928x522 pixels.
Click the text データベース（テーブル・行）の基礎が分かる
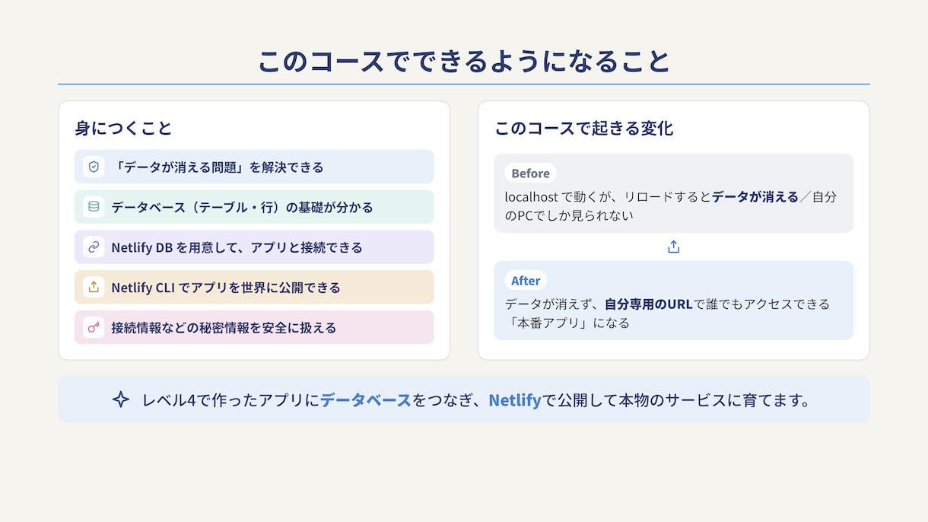click(x=242, y=207)
